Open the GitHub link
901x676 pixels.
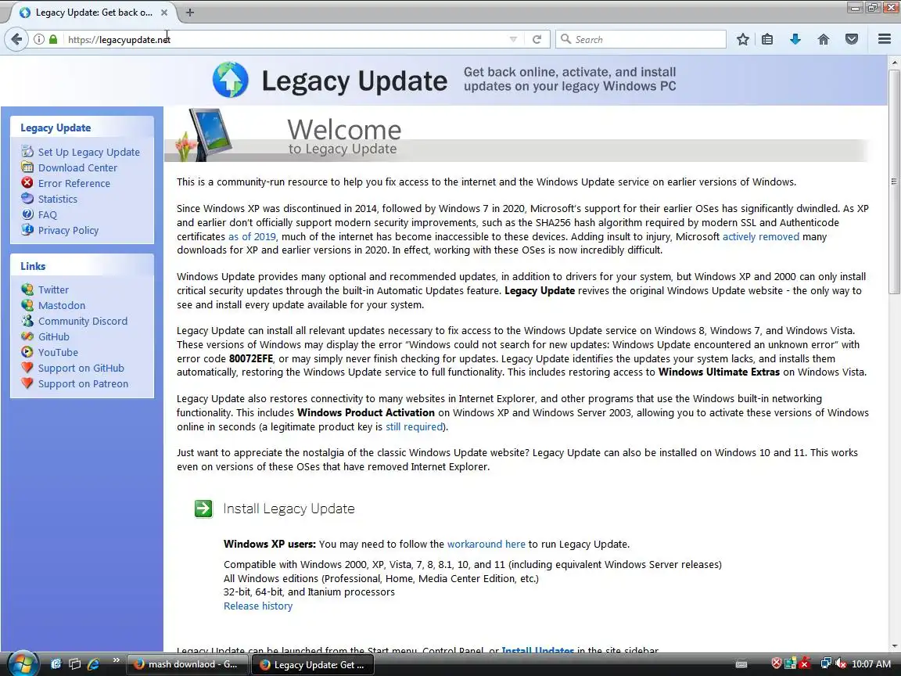[53, 336]
